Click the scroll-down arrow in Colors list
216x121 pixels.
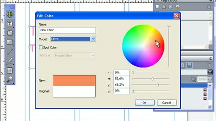pos(210,107)
